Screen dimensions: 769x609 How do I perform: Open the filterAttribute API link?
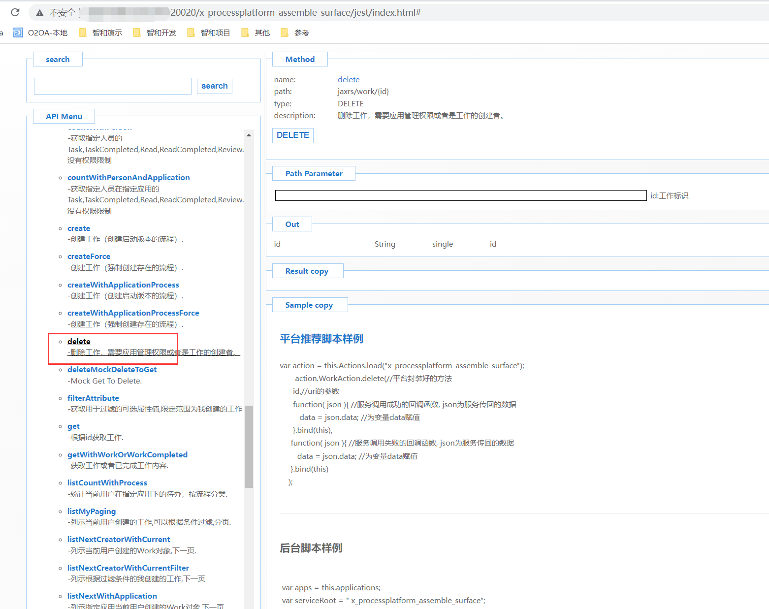coord(93,398)
